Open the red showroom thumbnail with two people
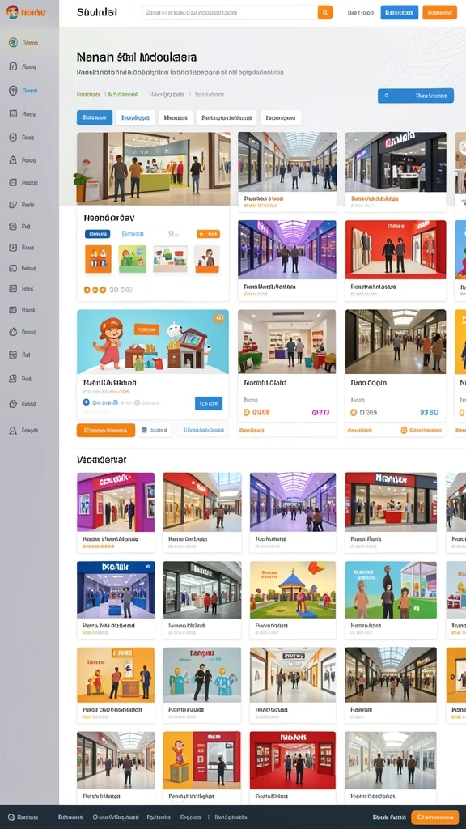Screen dimensions: 466x829 tap(396, 249)
